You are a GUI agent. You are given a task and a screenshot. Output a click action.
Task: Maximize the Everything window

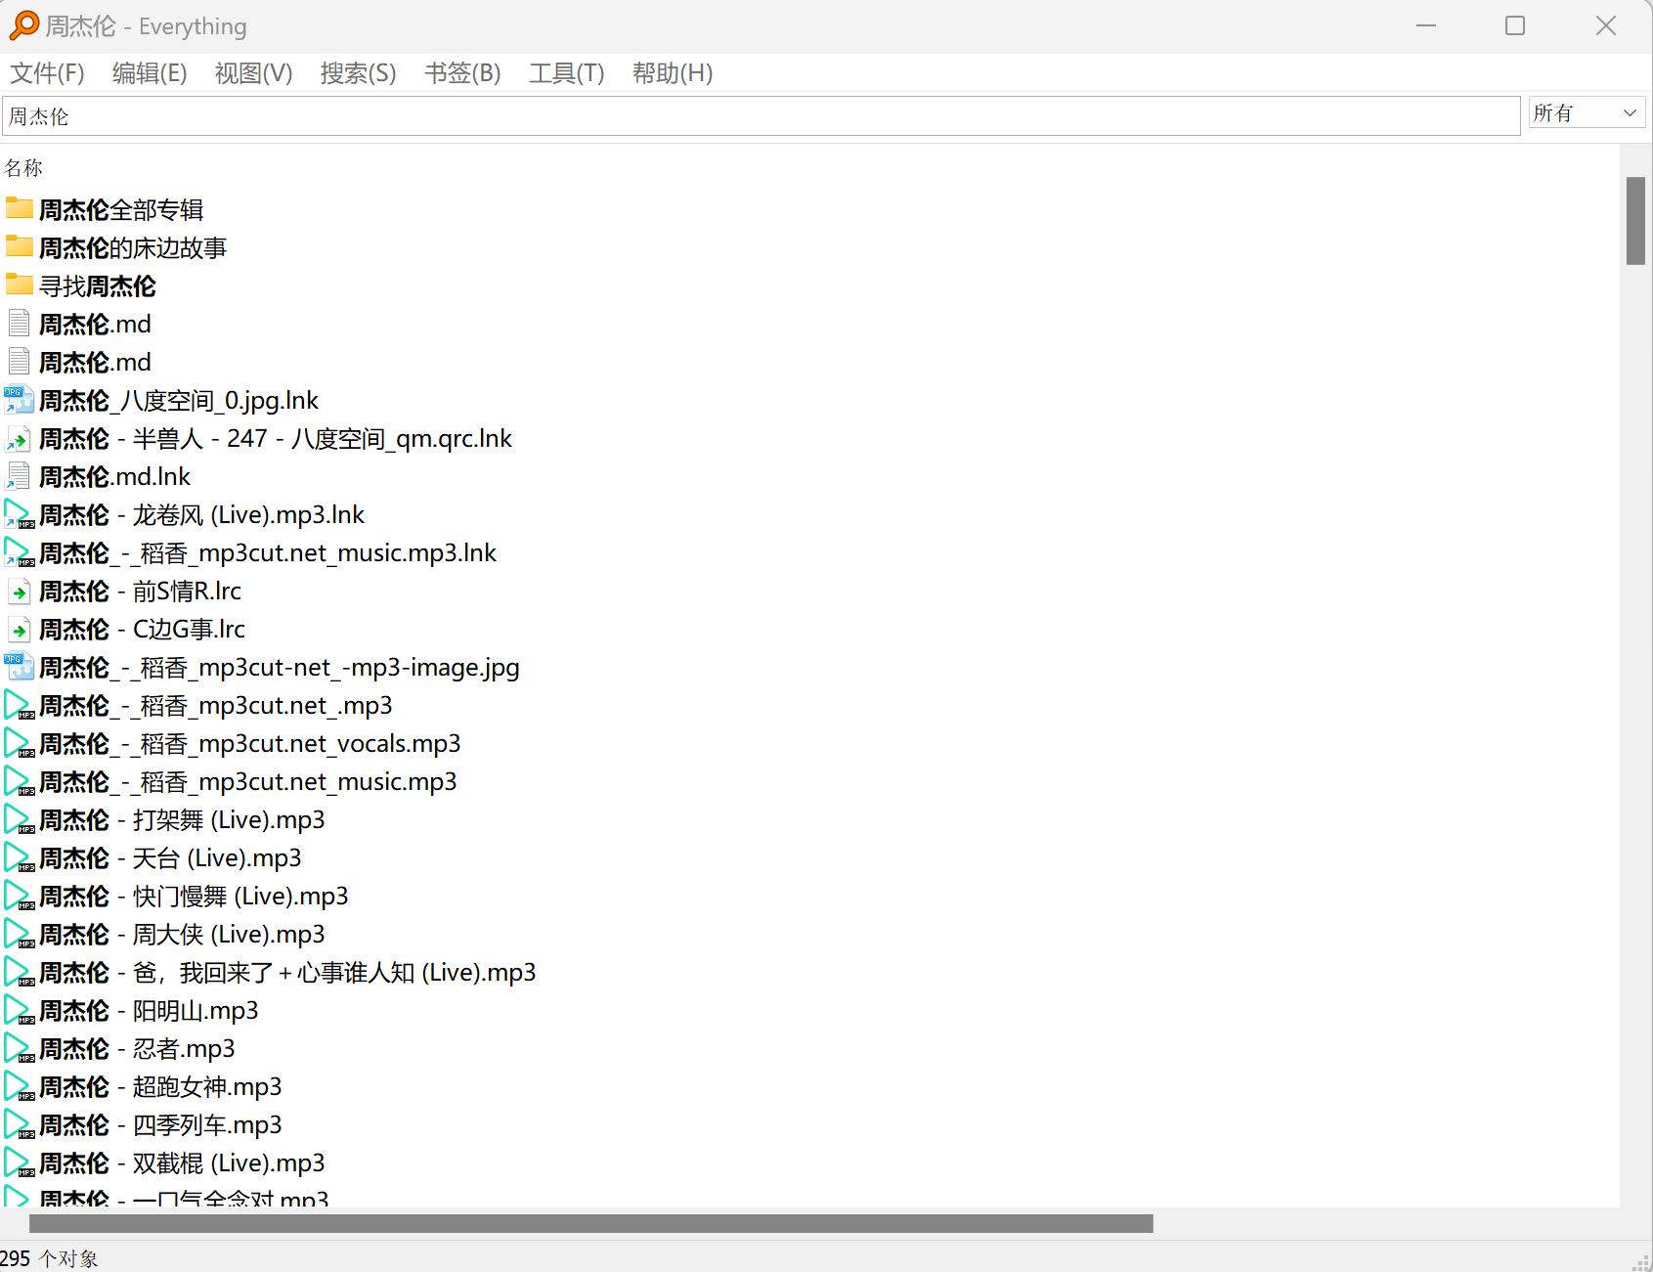(1515, 25)
